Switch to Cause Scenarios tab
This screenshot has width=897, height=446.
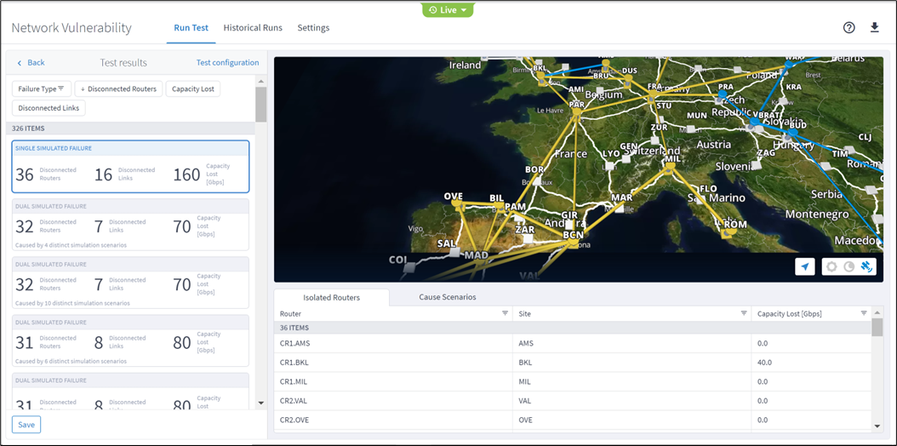448,297
